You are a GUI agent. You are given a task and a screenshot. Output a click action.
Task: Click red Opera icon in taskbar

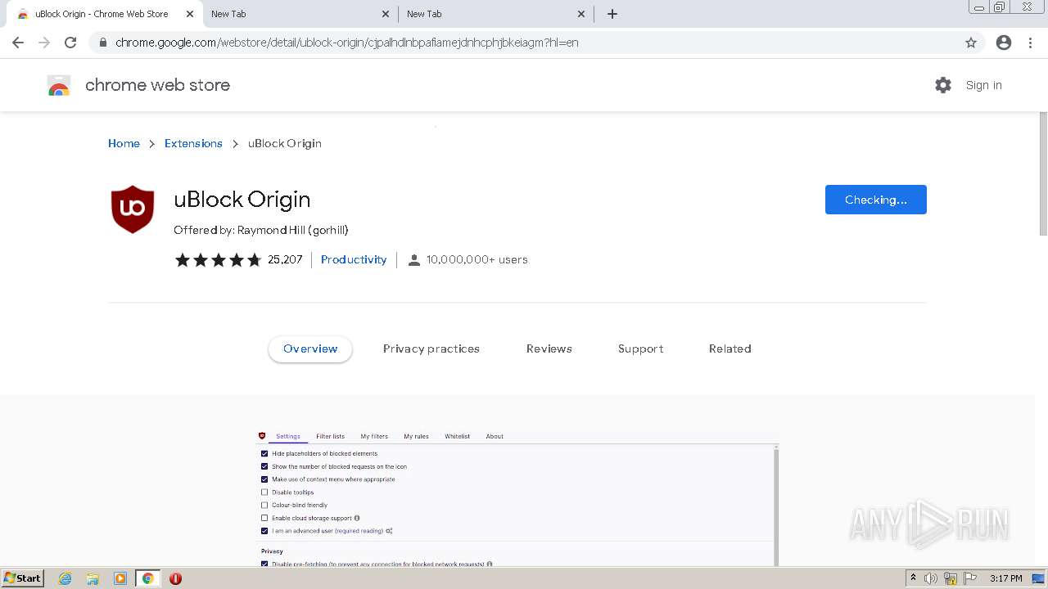[175, 578]
